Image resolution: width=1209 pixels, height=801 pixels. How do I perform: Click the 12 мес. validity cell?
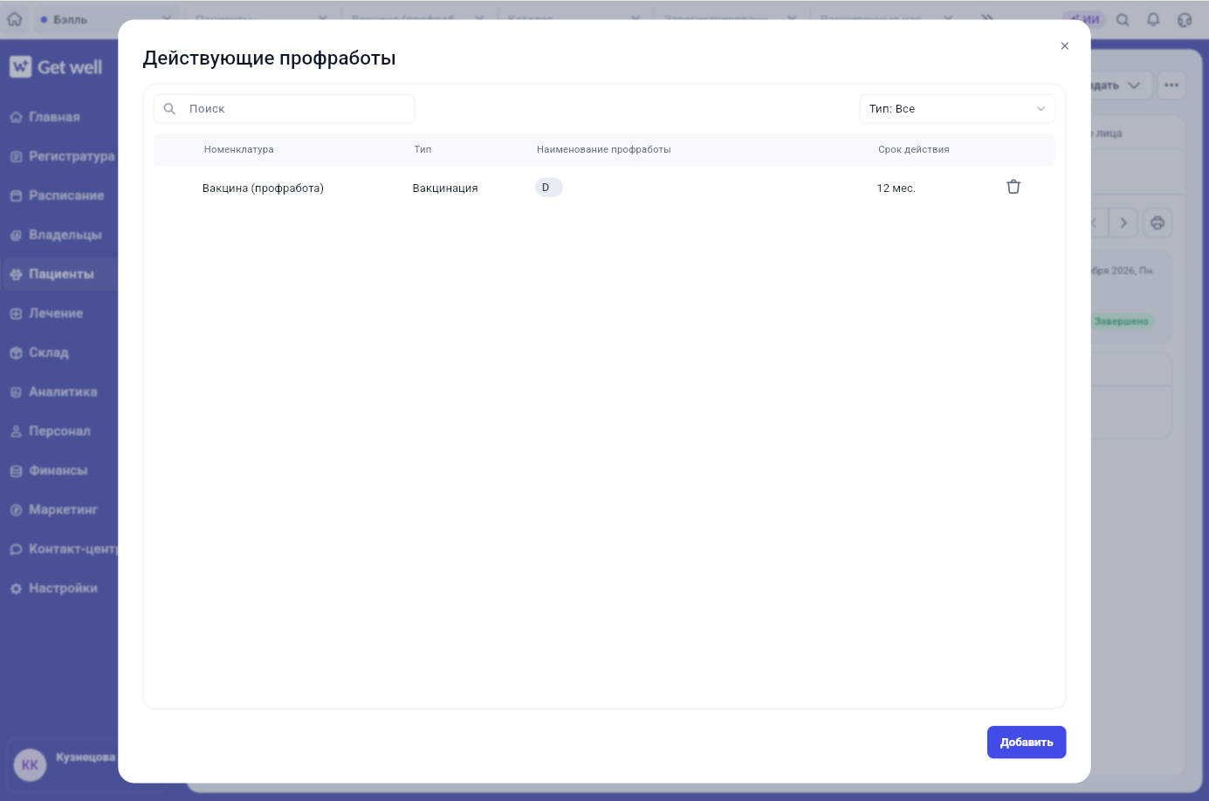click(x=896, y=188)
